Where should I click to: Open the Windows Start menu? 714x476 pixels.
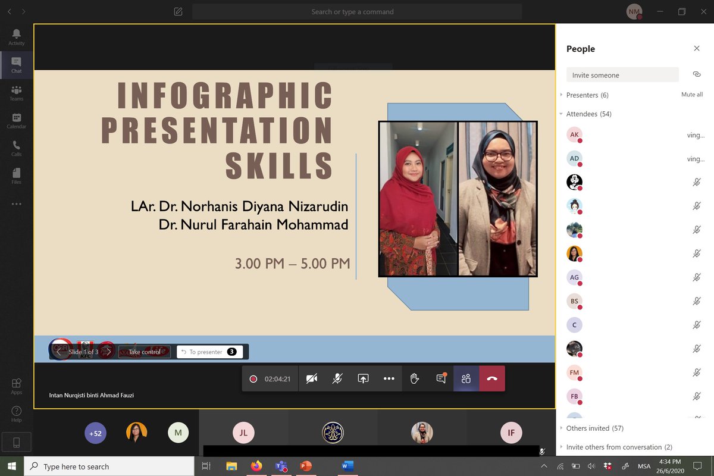click(11, 466)
